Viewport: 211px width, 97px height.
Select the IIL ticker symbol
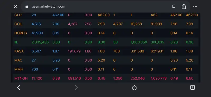click(16, 42)
